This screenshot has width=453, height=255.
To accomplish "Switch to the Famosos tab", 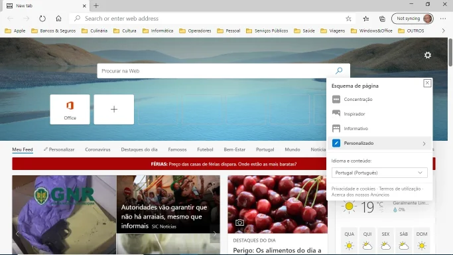I will 177,149.
